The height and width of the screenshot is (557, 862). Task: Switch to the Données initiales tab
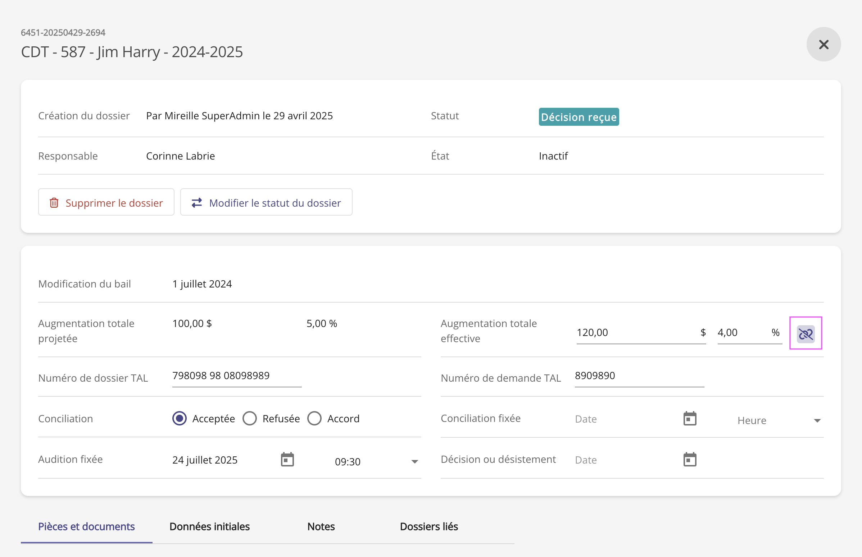click(209, 526)
